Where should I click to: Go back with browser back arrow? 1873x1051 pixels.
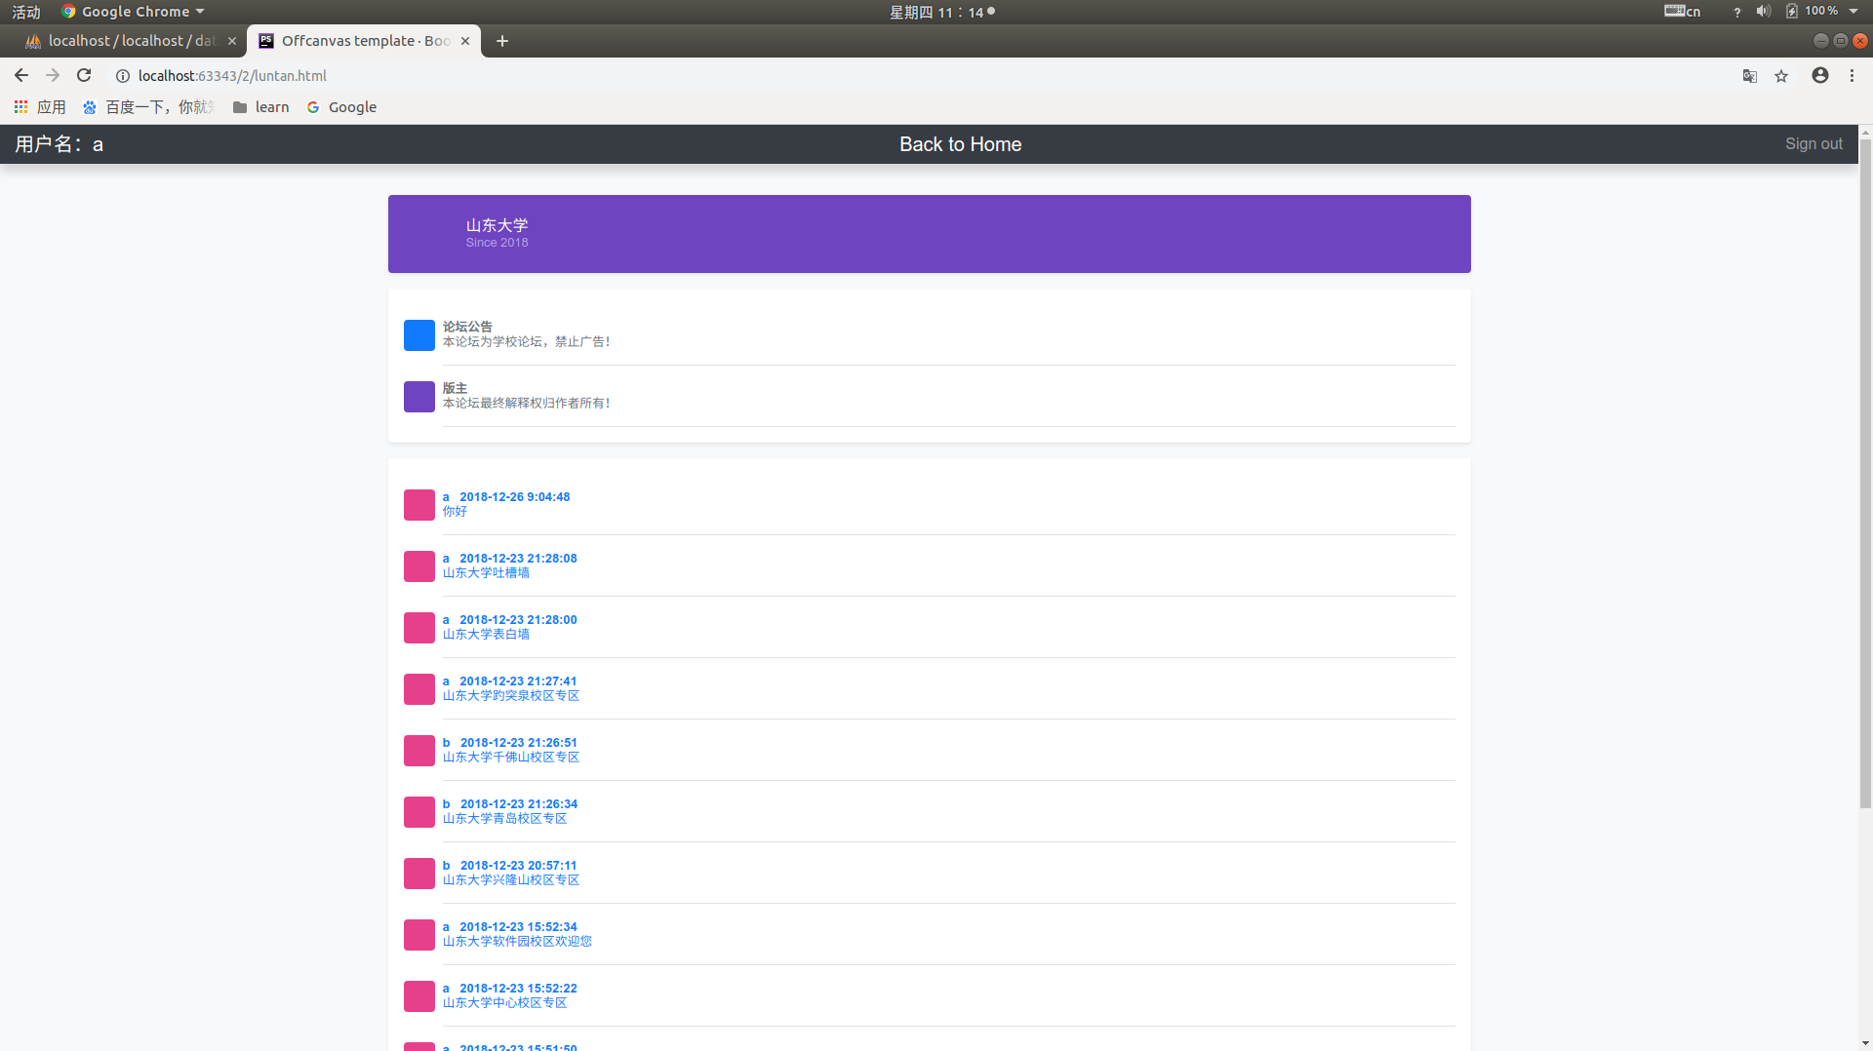[20, 75]
